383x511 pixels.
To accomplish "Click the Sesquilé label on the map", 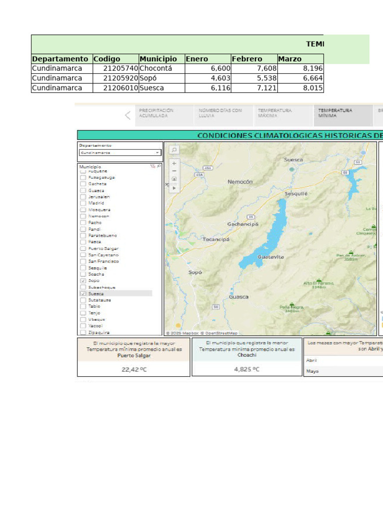I will 296,194.
